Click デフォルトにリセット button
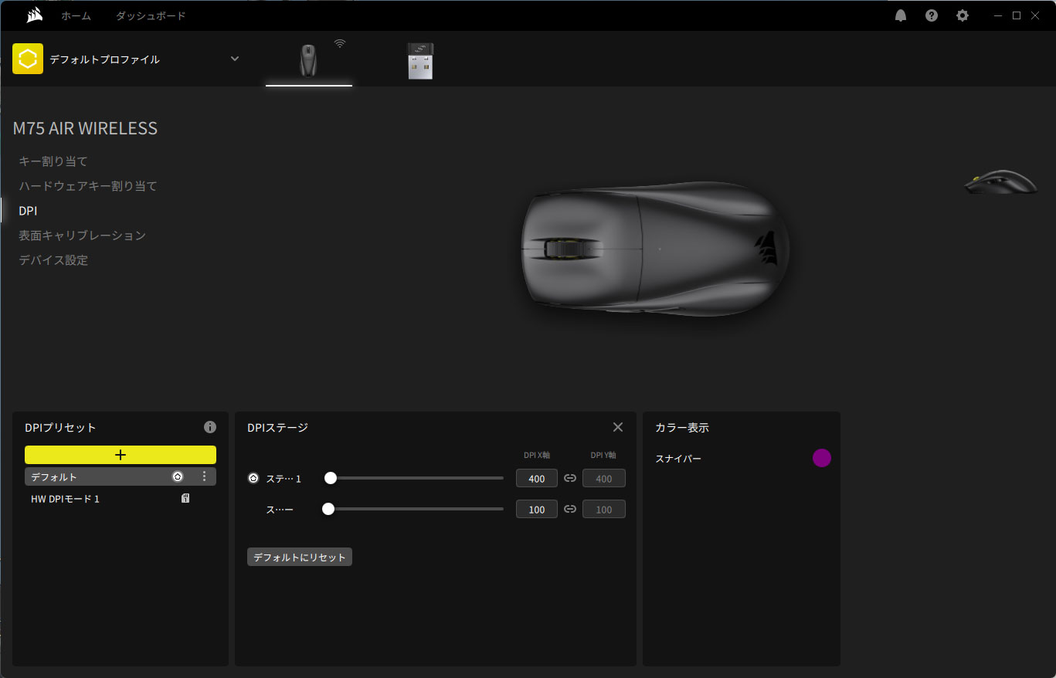Image resolution: width=1056 pixels, height=678 pixels. (300, 557)
